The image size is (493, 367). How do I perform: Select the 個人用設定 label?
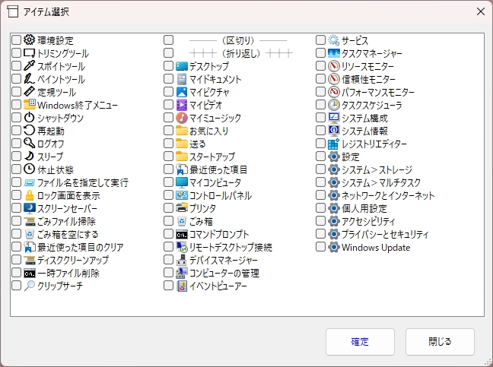[x=364, y=208]
